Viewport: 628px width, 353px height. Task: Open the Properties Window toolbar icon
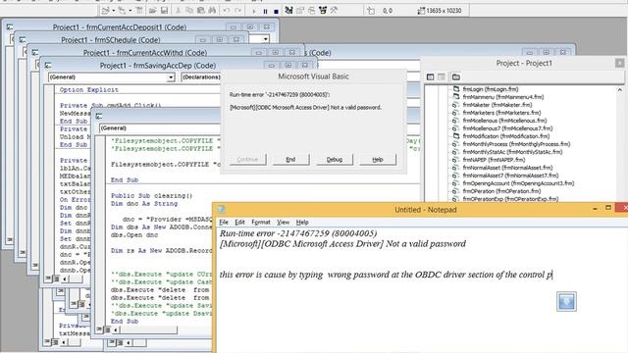[x=300, y=11]
